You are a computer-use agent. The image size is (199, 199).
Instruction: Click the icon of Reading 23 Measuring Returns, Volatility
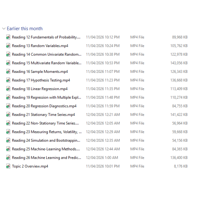point(8,132)
